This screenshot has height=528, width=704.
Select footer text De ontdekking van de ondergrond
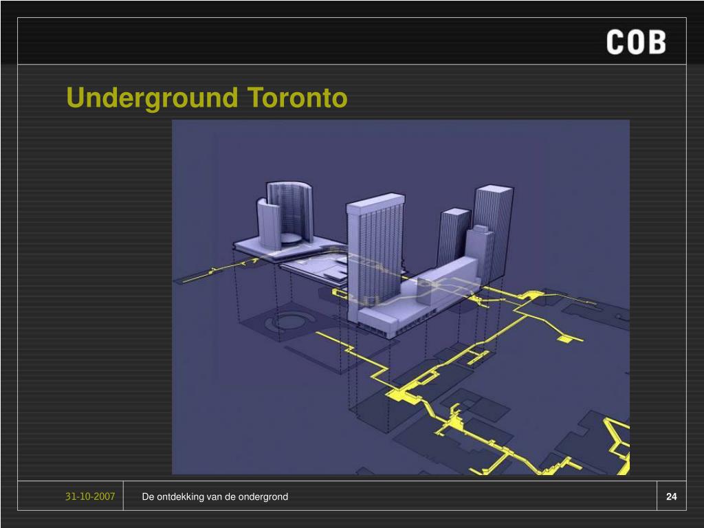(215, 496)
